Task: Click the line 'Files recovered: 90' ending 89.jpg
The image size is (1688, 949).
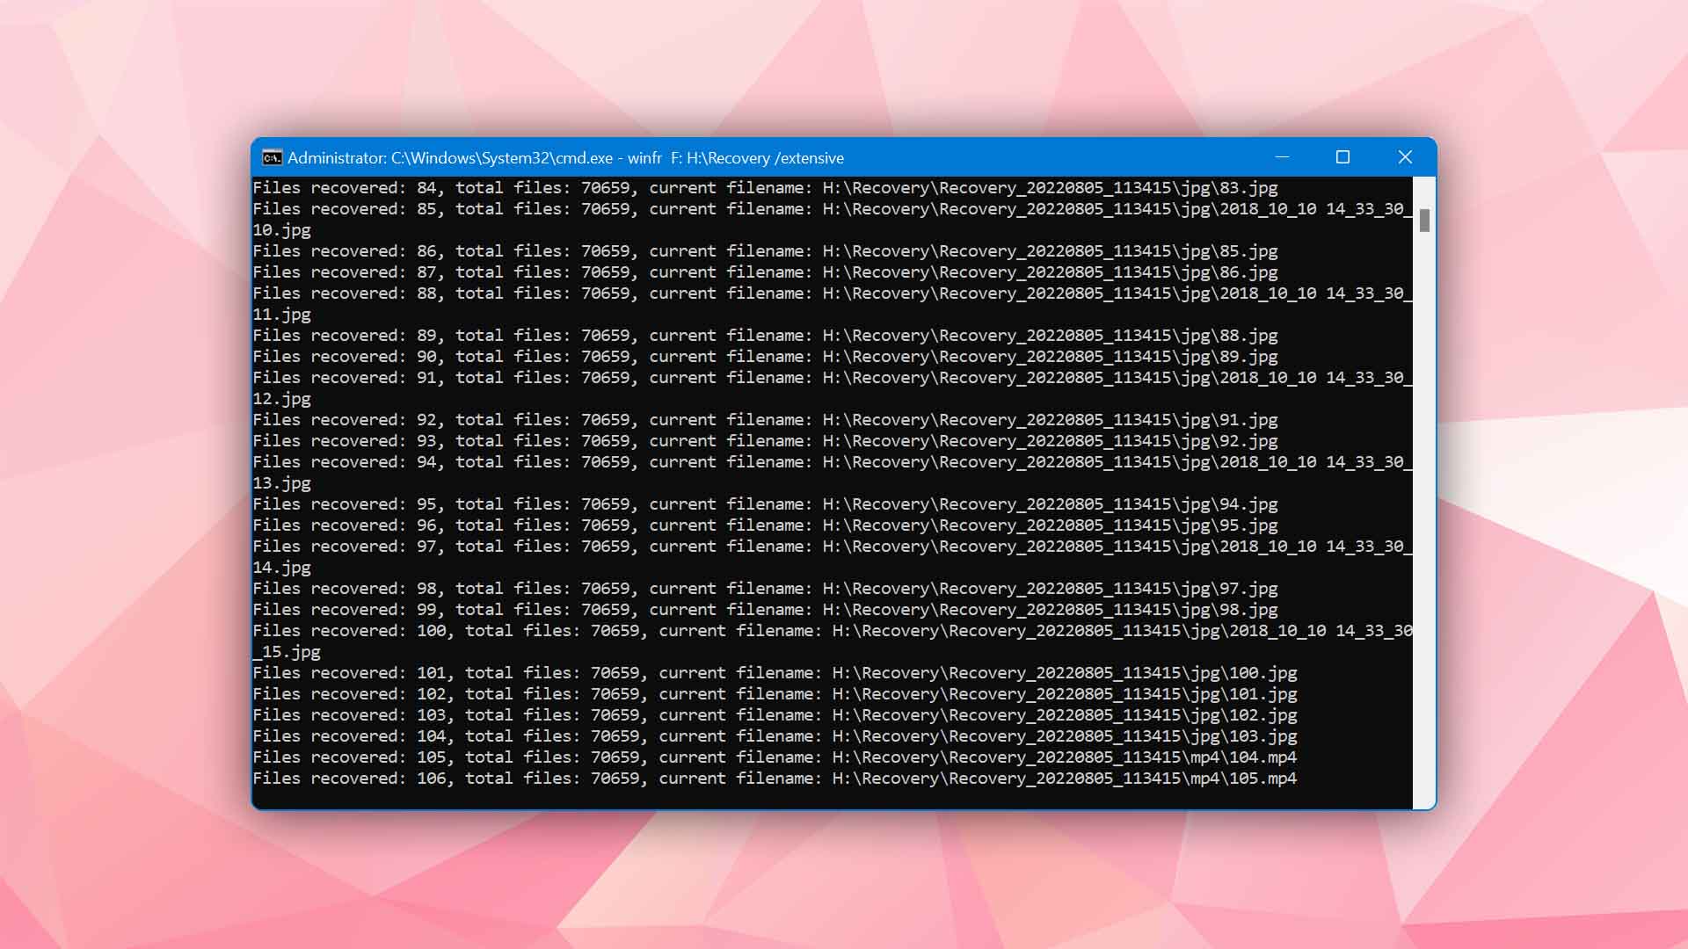Action: pyautogui.click(x=765, y=357)
